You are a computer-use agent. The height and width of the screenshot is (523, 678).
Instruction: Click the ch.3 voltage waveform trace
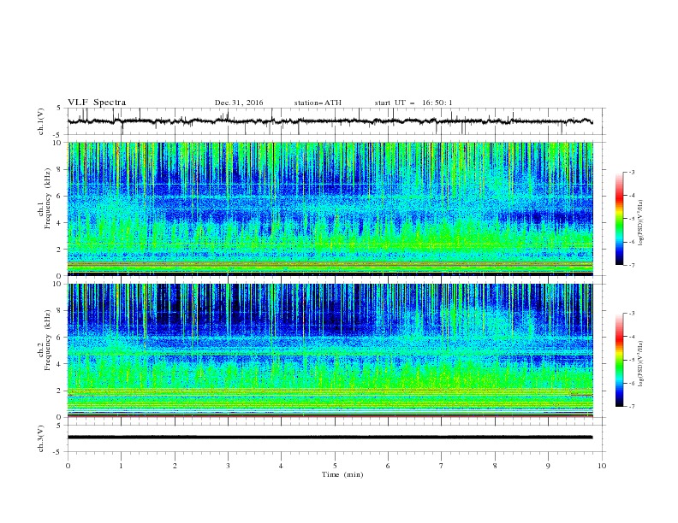click(x=330, y=438)
